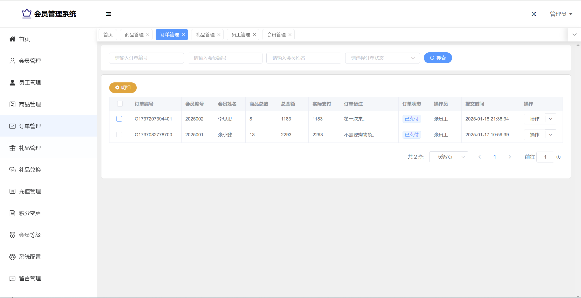Toggle the select-all header checkbox
This screenshot has height=298, width=581.
[120, 104]
